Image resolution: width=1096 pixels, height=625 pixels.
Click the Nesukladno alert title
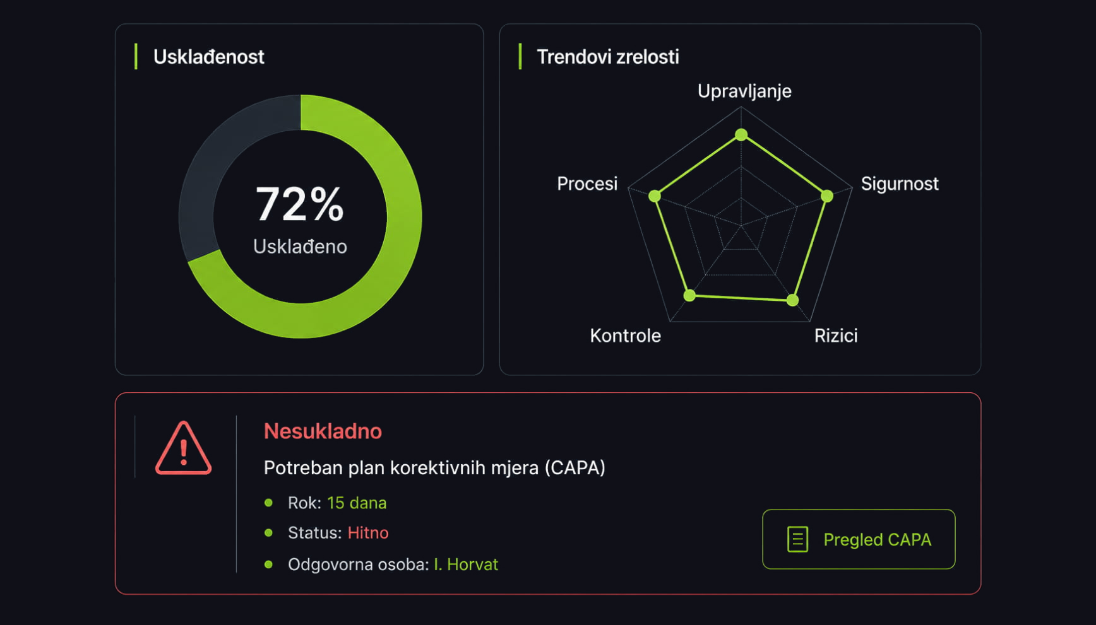[x=323, y=431]
